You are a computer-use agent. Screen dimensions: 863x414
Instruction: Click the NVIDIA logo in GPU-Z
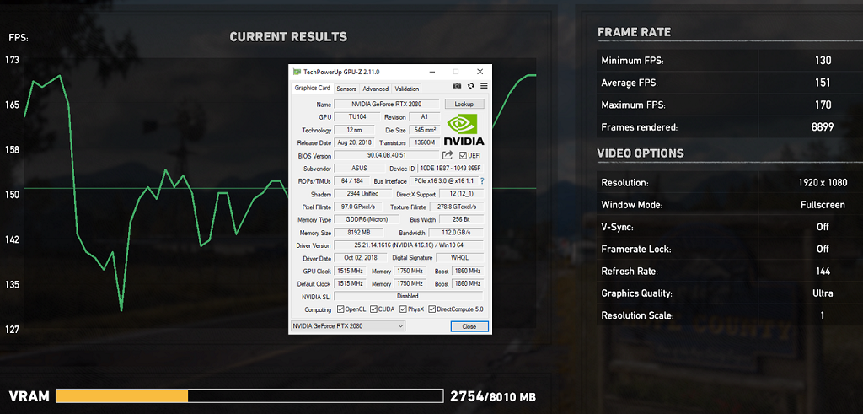(x=464, y=131)
